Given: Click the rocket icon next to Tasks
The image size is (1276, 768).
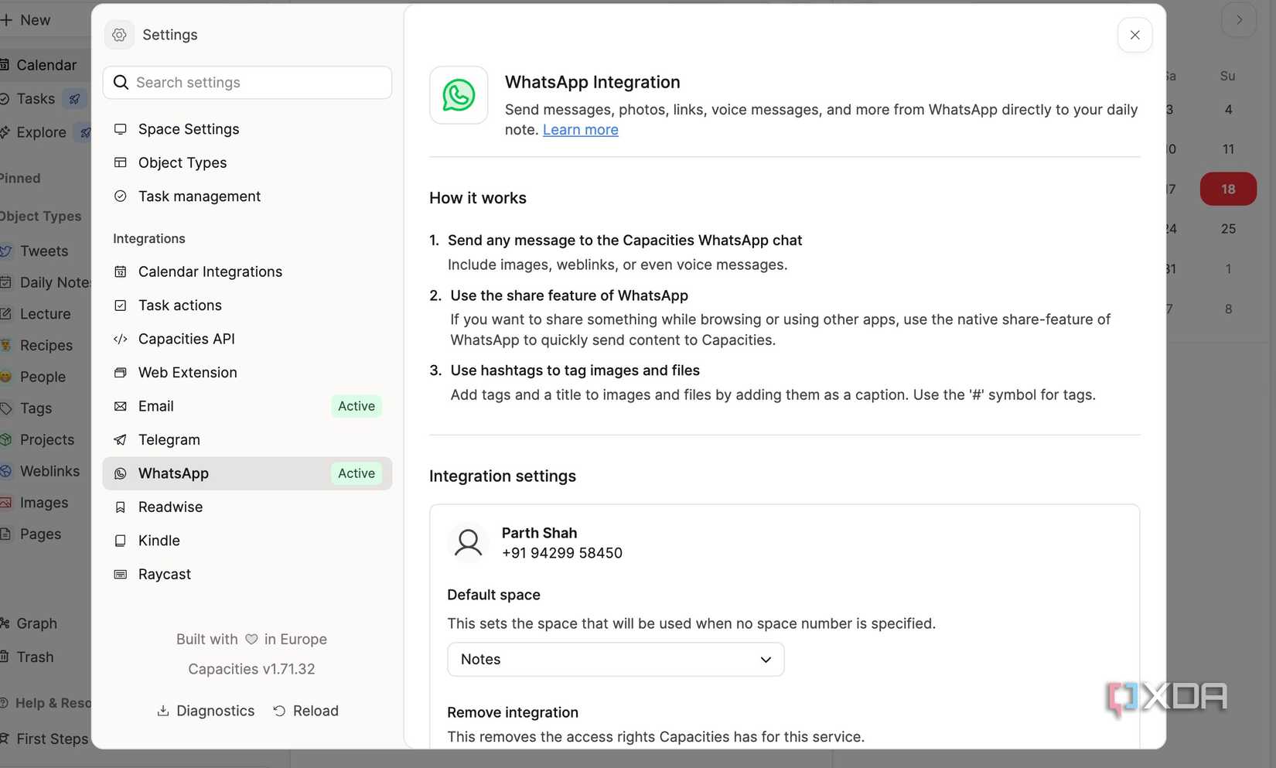Looking at the screenshot, I should (x=74, y=99).
